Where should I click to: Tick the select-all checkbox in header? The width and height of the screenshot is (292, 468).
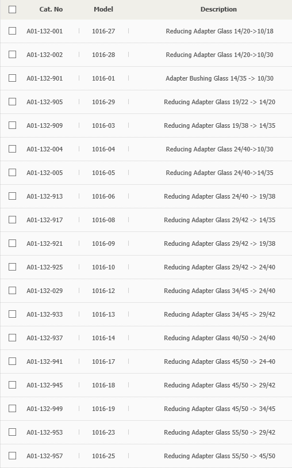click(x=12, y=10)
